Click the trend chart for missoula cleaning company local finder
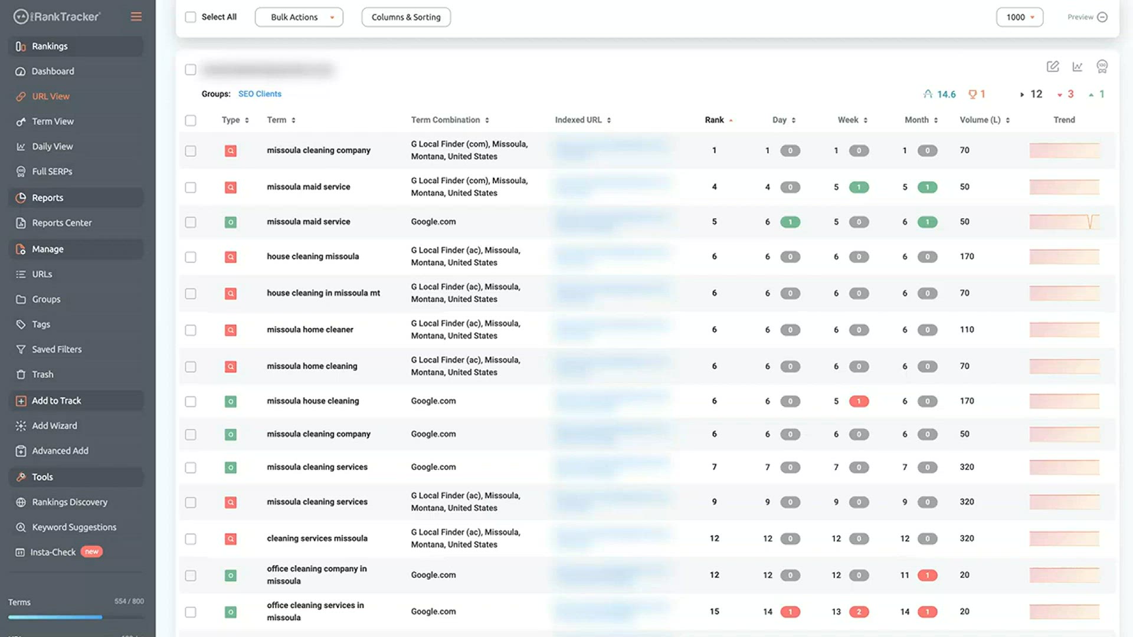The height and width of the screenshot is (637, 1133). 1065,151
